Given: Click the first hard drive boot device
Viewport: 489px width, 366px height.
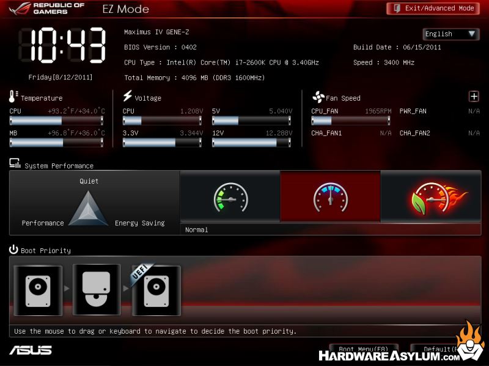Looking at the screenshot, I should [x=38, y=290].
